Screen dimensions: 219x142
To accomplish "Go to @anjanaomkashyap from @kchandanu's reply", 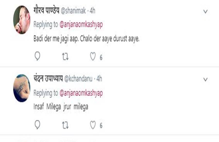I will pos(81,93).
